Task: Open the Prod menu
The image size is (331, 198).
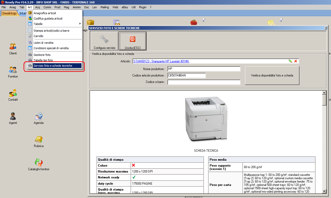Action: (x=58, y=7)
